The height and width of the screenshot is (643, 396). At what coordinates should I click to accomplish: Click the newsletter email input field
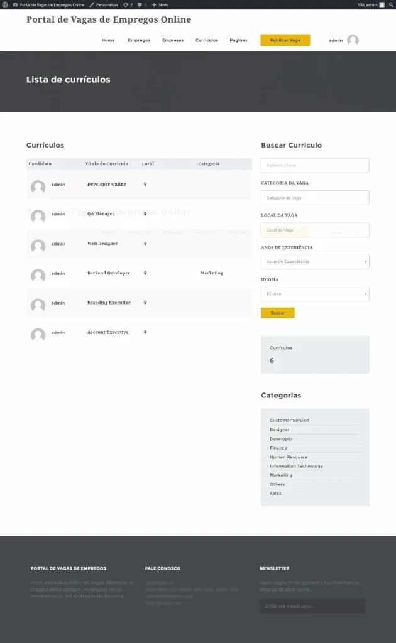pyautogui.click(x=312, y=606)
